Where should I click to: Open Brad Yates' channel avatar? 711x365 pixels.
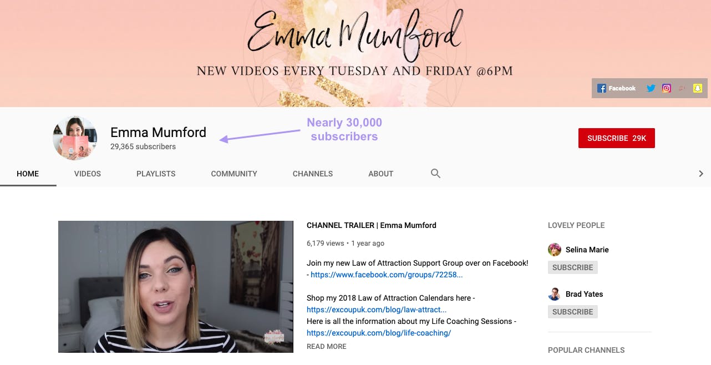coord(555,294)
